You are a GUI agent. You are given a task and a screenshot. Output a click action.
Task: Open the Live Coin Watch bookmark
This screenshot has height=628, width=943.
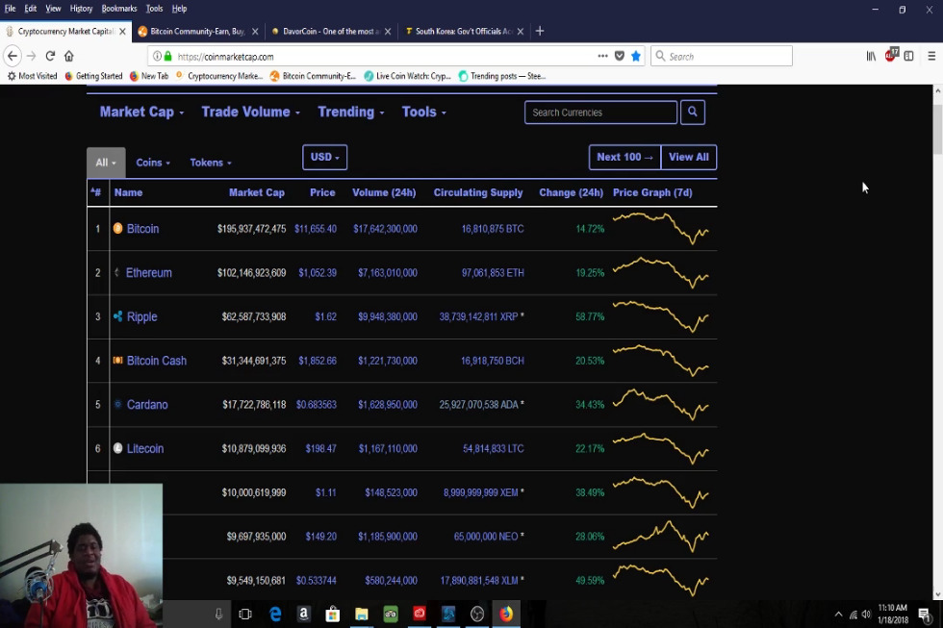[407, 76]
